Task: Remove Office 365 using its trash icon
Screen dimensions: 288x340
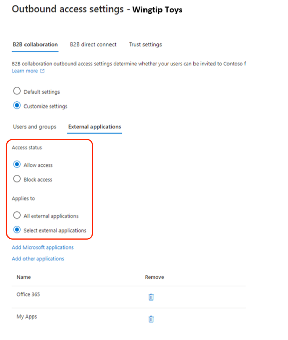Action: click(151, 297)
